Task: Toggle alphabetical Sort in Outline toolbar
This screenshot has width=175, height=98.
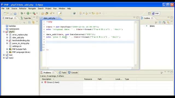Action: pos(164,22)
